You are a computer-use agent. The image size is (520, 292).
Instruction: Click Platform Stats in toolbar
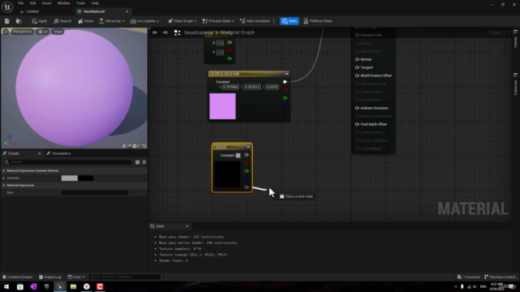(x=318, y=21)
